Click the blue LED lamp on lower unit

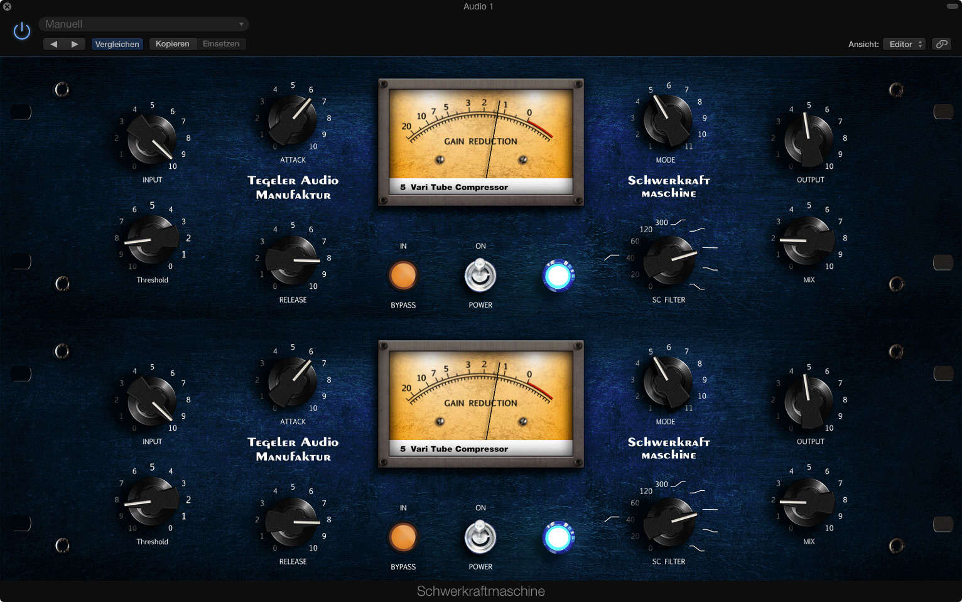click(x=558, y=537)
